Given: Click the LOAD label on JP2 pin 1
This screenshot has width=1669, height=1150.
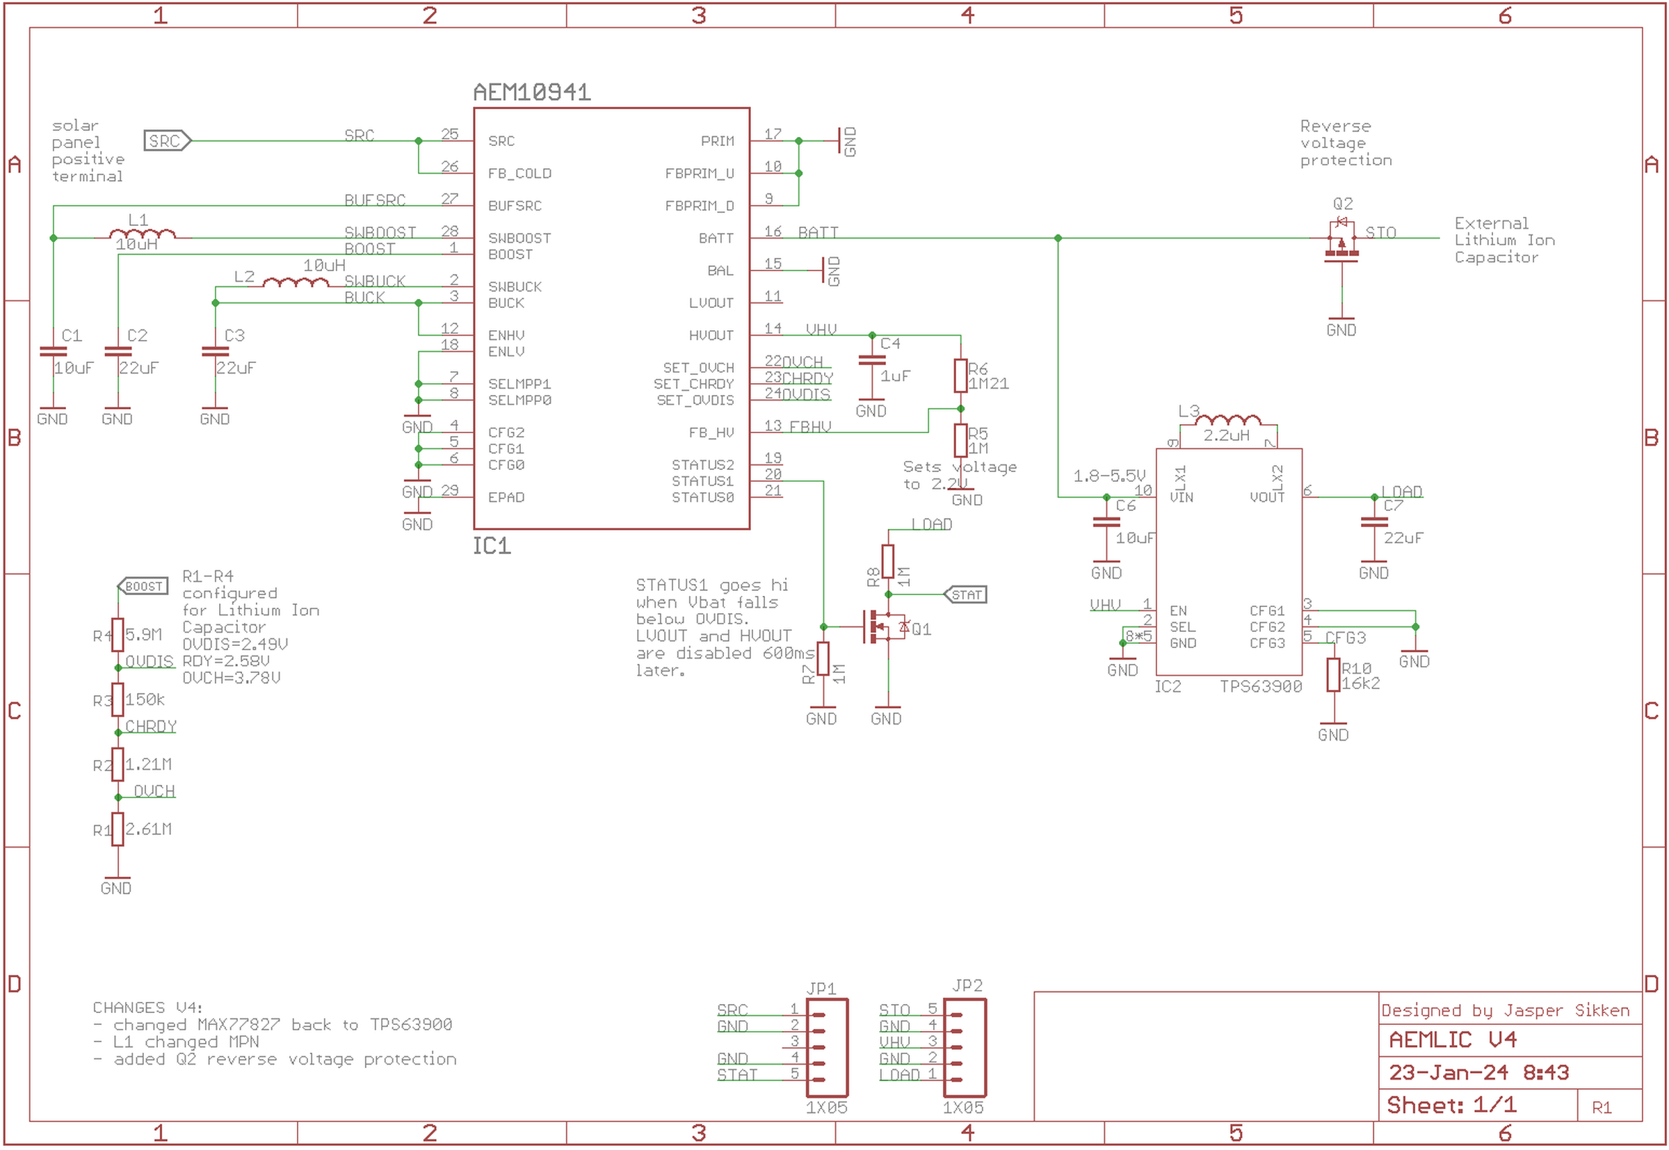Looking at the screenshot, I should [899, 1075].
